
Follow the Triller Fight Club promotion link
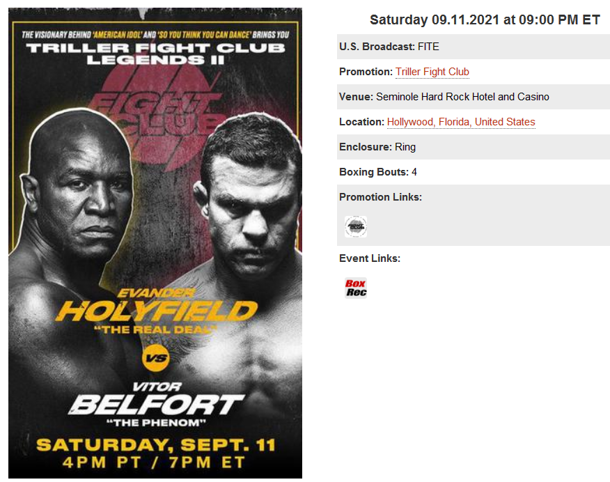(432, 72)
